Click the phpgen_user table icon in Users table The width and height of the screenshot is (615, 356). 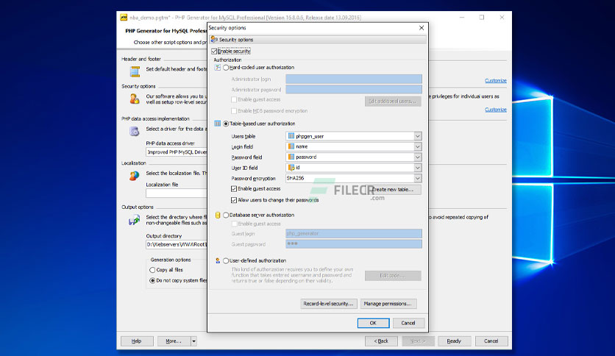tap(291, 136)
